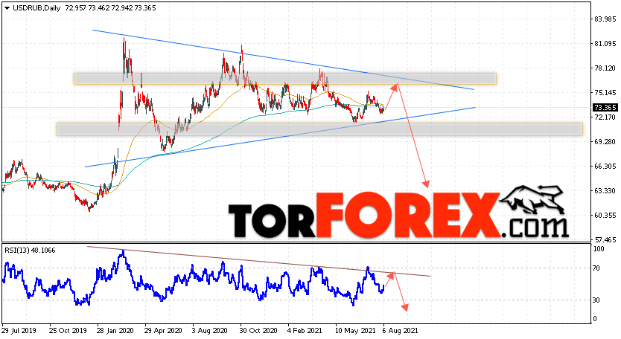This screenshot has height=339, width=621.
Task: Click the 6 Aug 2021 date label
Action: (400, 331)
